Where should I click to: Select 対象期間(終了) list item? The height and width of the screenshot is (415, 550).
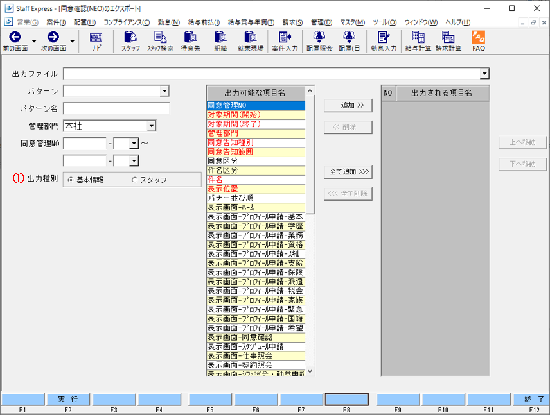pos(256,124)
